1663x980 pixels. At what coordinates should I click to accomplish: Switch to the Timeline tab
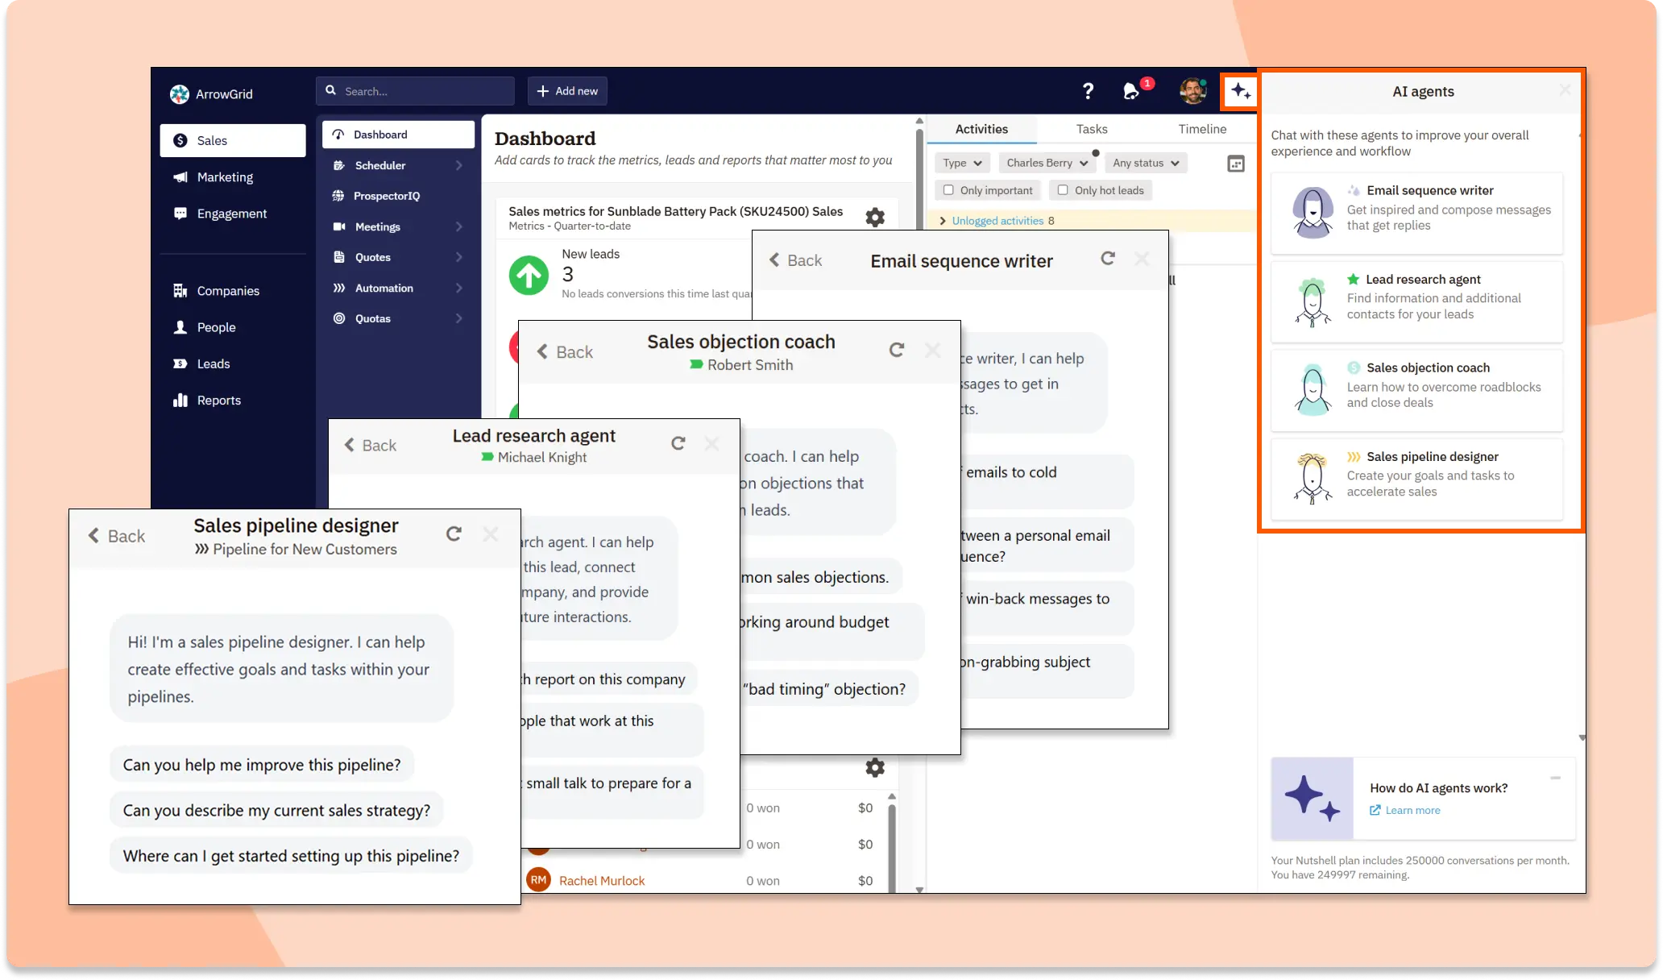pos(1202,129)
